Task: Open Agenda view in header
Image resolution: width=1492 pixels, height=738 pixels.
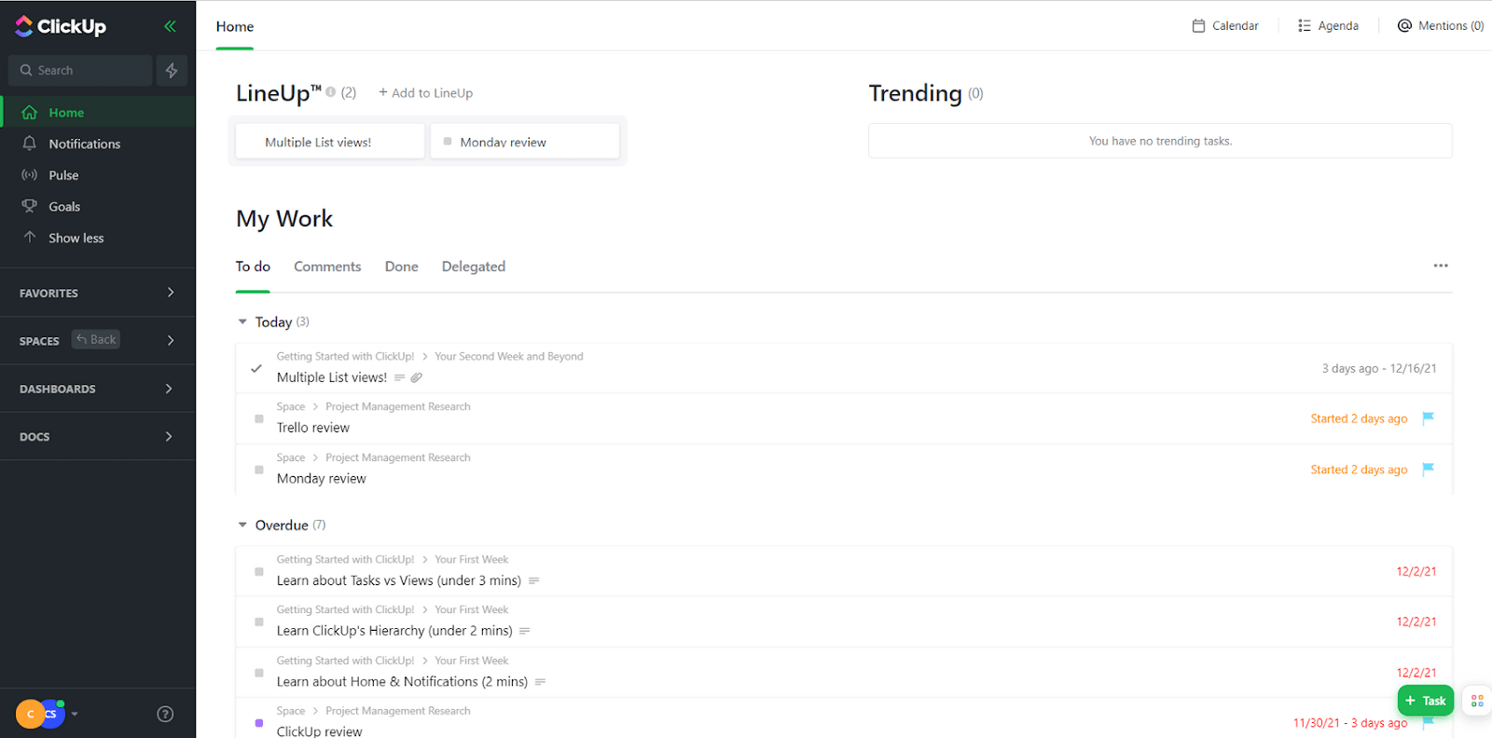Action: click(x=1328, y=26)
